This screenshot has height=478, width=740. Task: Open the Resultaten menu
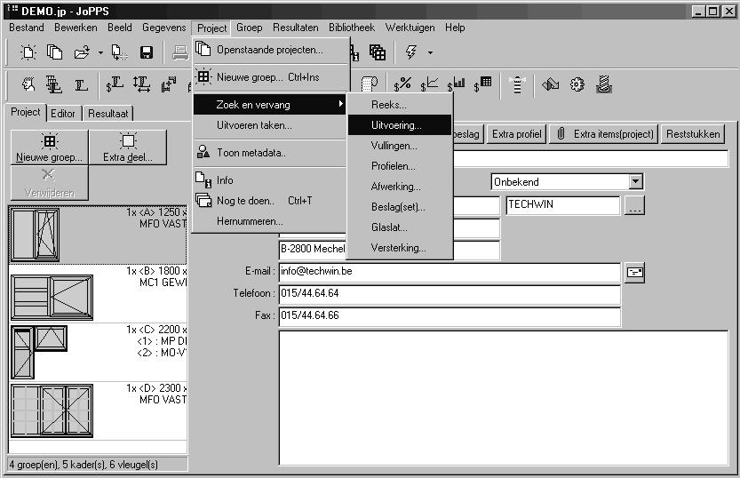pyautogui.click(x=296, y=28)
